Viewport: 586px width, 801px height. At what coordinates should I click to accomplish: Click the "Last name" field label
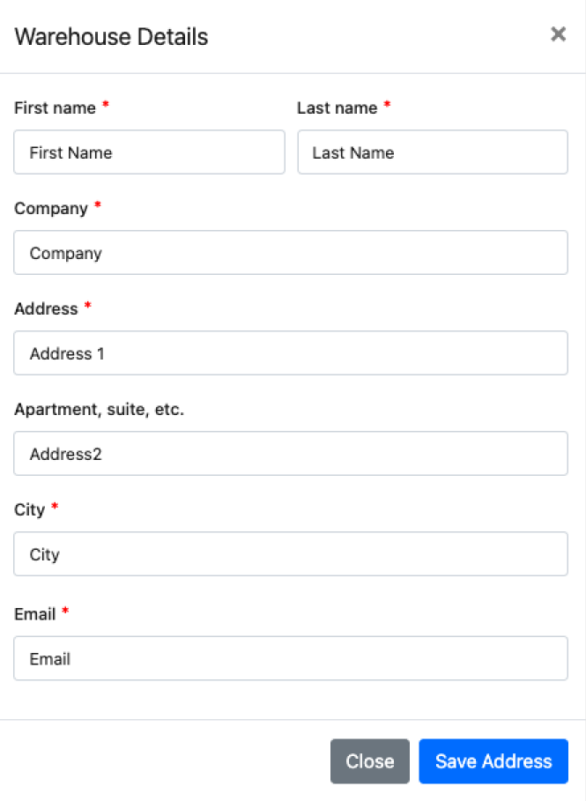point(337,108)
